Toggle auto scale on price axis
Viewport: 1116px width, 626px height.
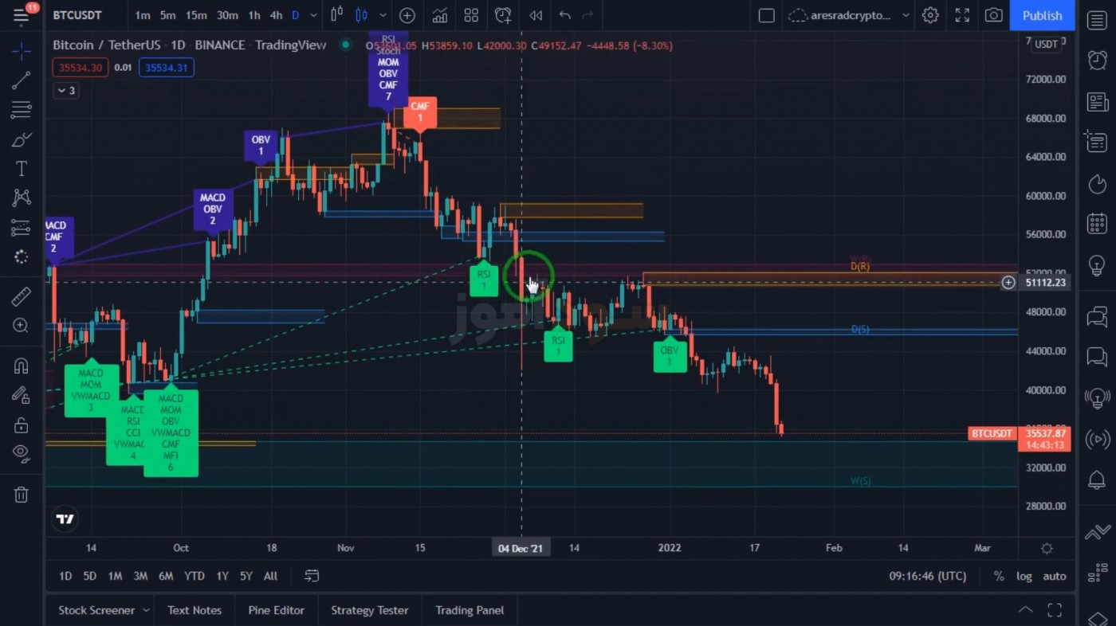(x=1054, y=576)
